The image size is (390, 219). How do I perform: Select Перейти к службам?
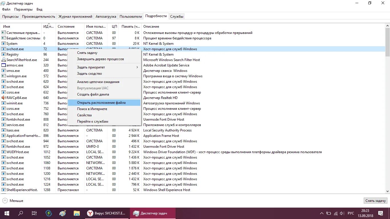[x=104, y=121]
